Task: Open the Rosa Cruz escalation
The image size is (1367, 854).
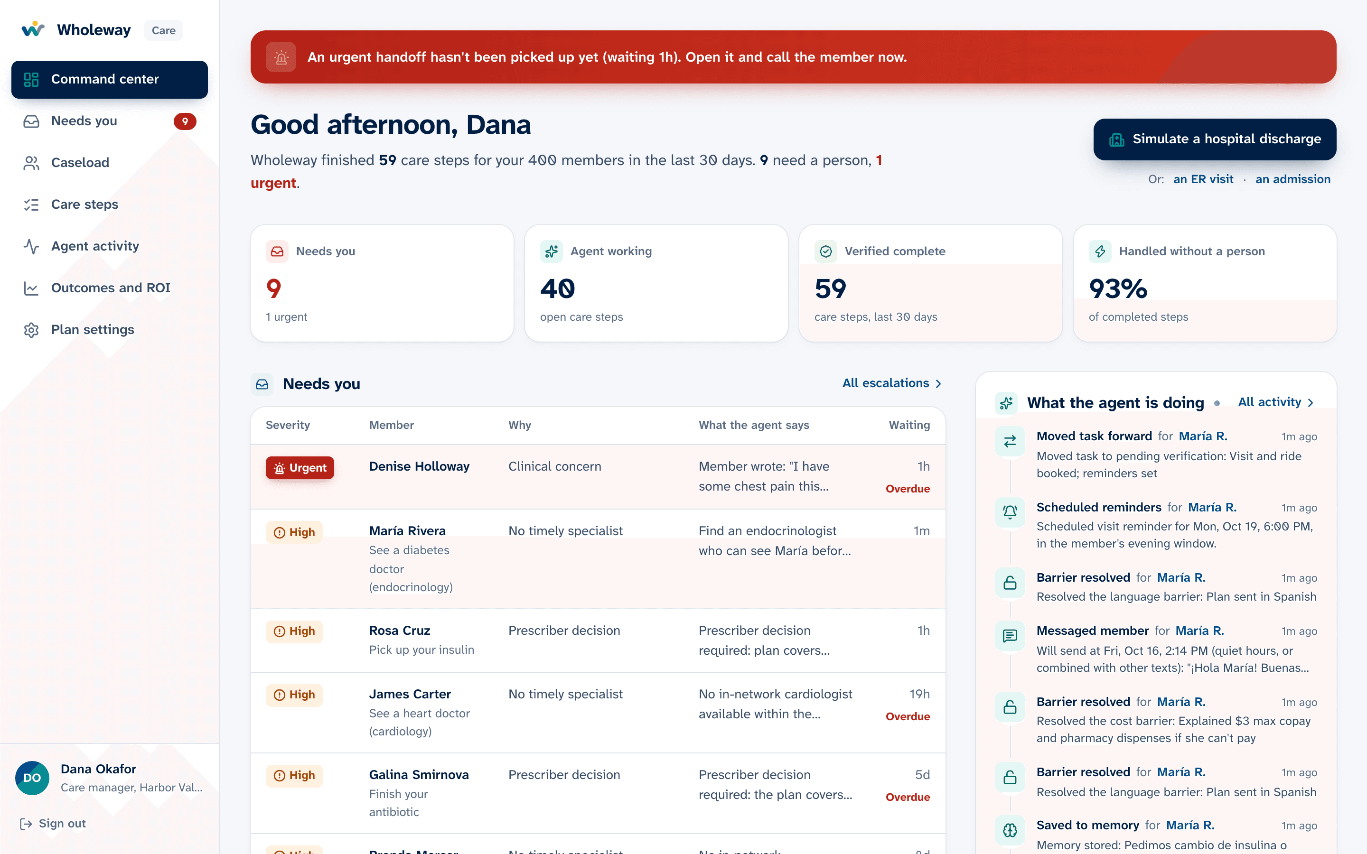Action: click(x=598, y=640)
